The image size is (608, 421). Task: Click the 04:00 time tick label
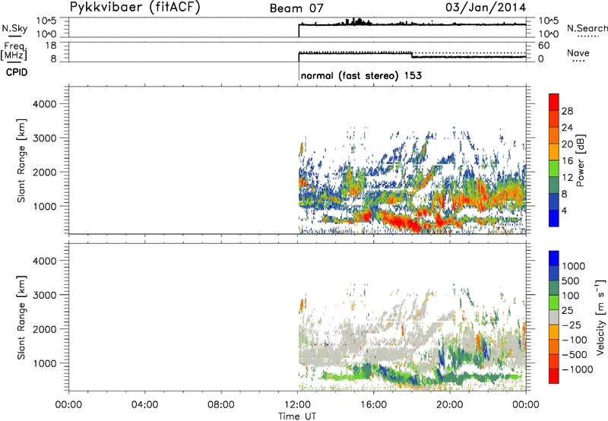(x=144, y=405)
